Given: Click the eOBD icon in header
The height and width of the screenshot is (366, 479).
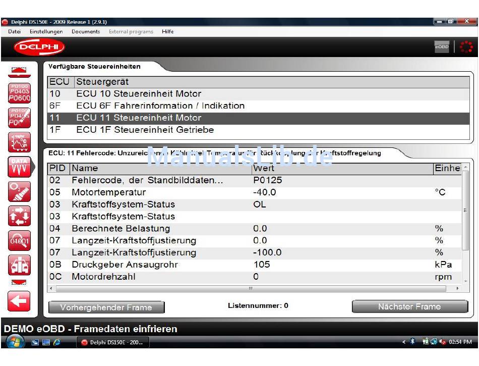Looking at the screenshot, I should [x=442, y=47].
